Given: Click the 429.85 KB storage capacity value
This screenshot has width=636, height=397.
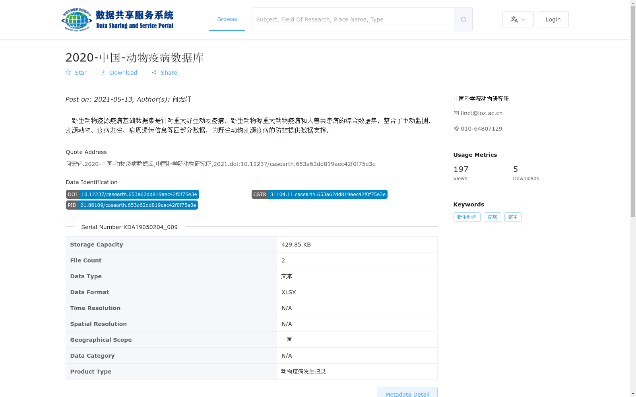Looking at the screenshot, I should 296,245.
